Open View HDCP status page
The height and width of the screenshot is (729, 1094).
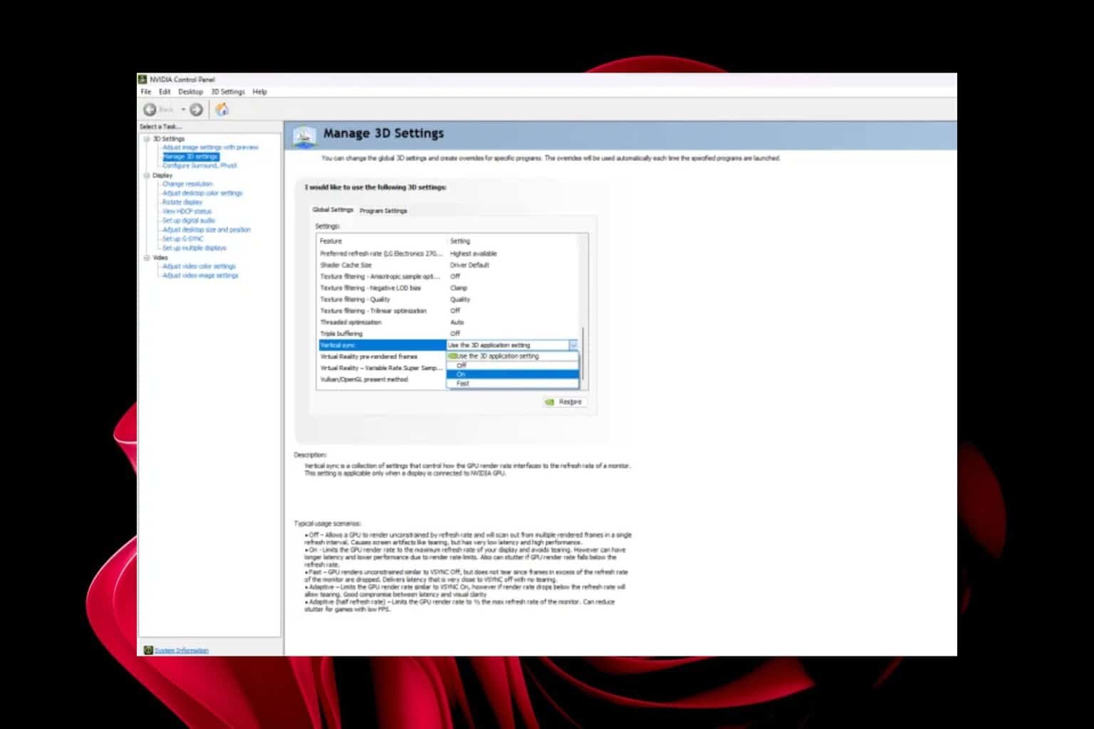187,211
